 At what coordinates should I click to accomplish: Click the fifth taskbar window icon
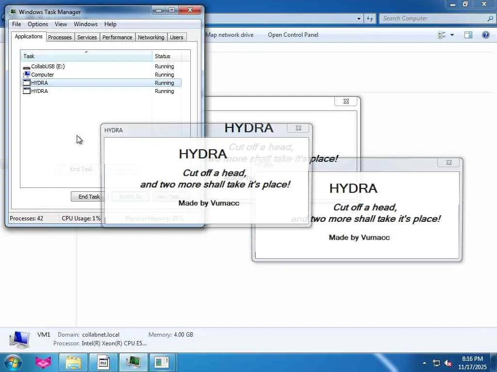(162, 362)
